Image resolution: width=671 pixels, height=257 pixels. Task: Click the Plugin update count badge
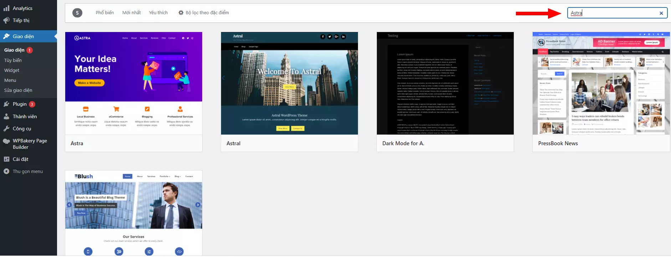[32, 104]
